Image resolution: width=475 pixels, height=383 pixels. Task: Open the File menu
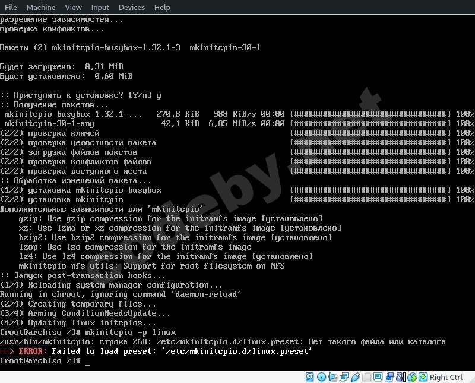coord(11,7)
